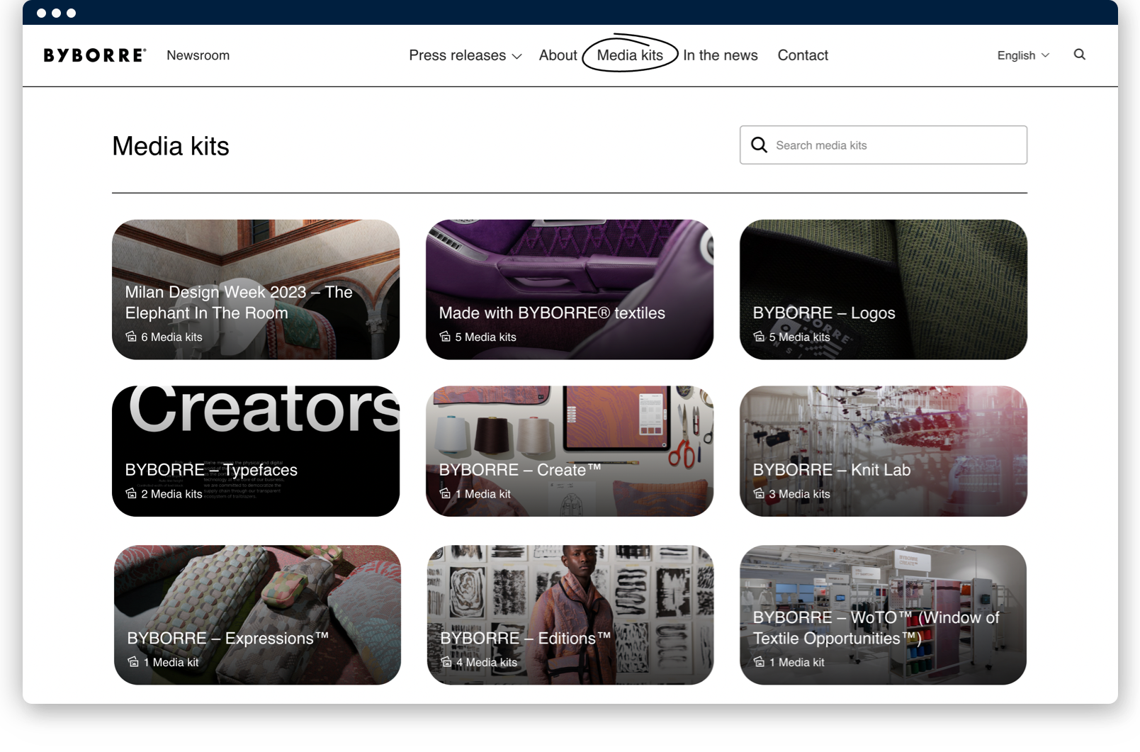Click the chevron next to Press releases

coord(517,56)
